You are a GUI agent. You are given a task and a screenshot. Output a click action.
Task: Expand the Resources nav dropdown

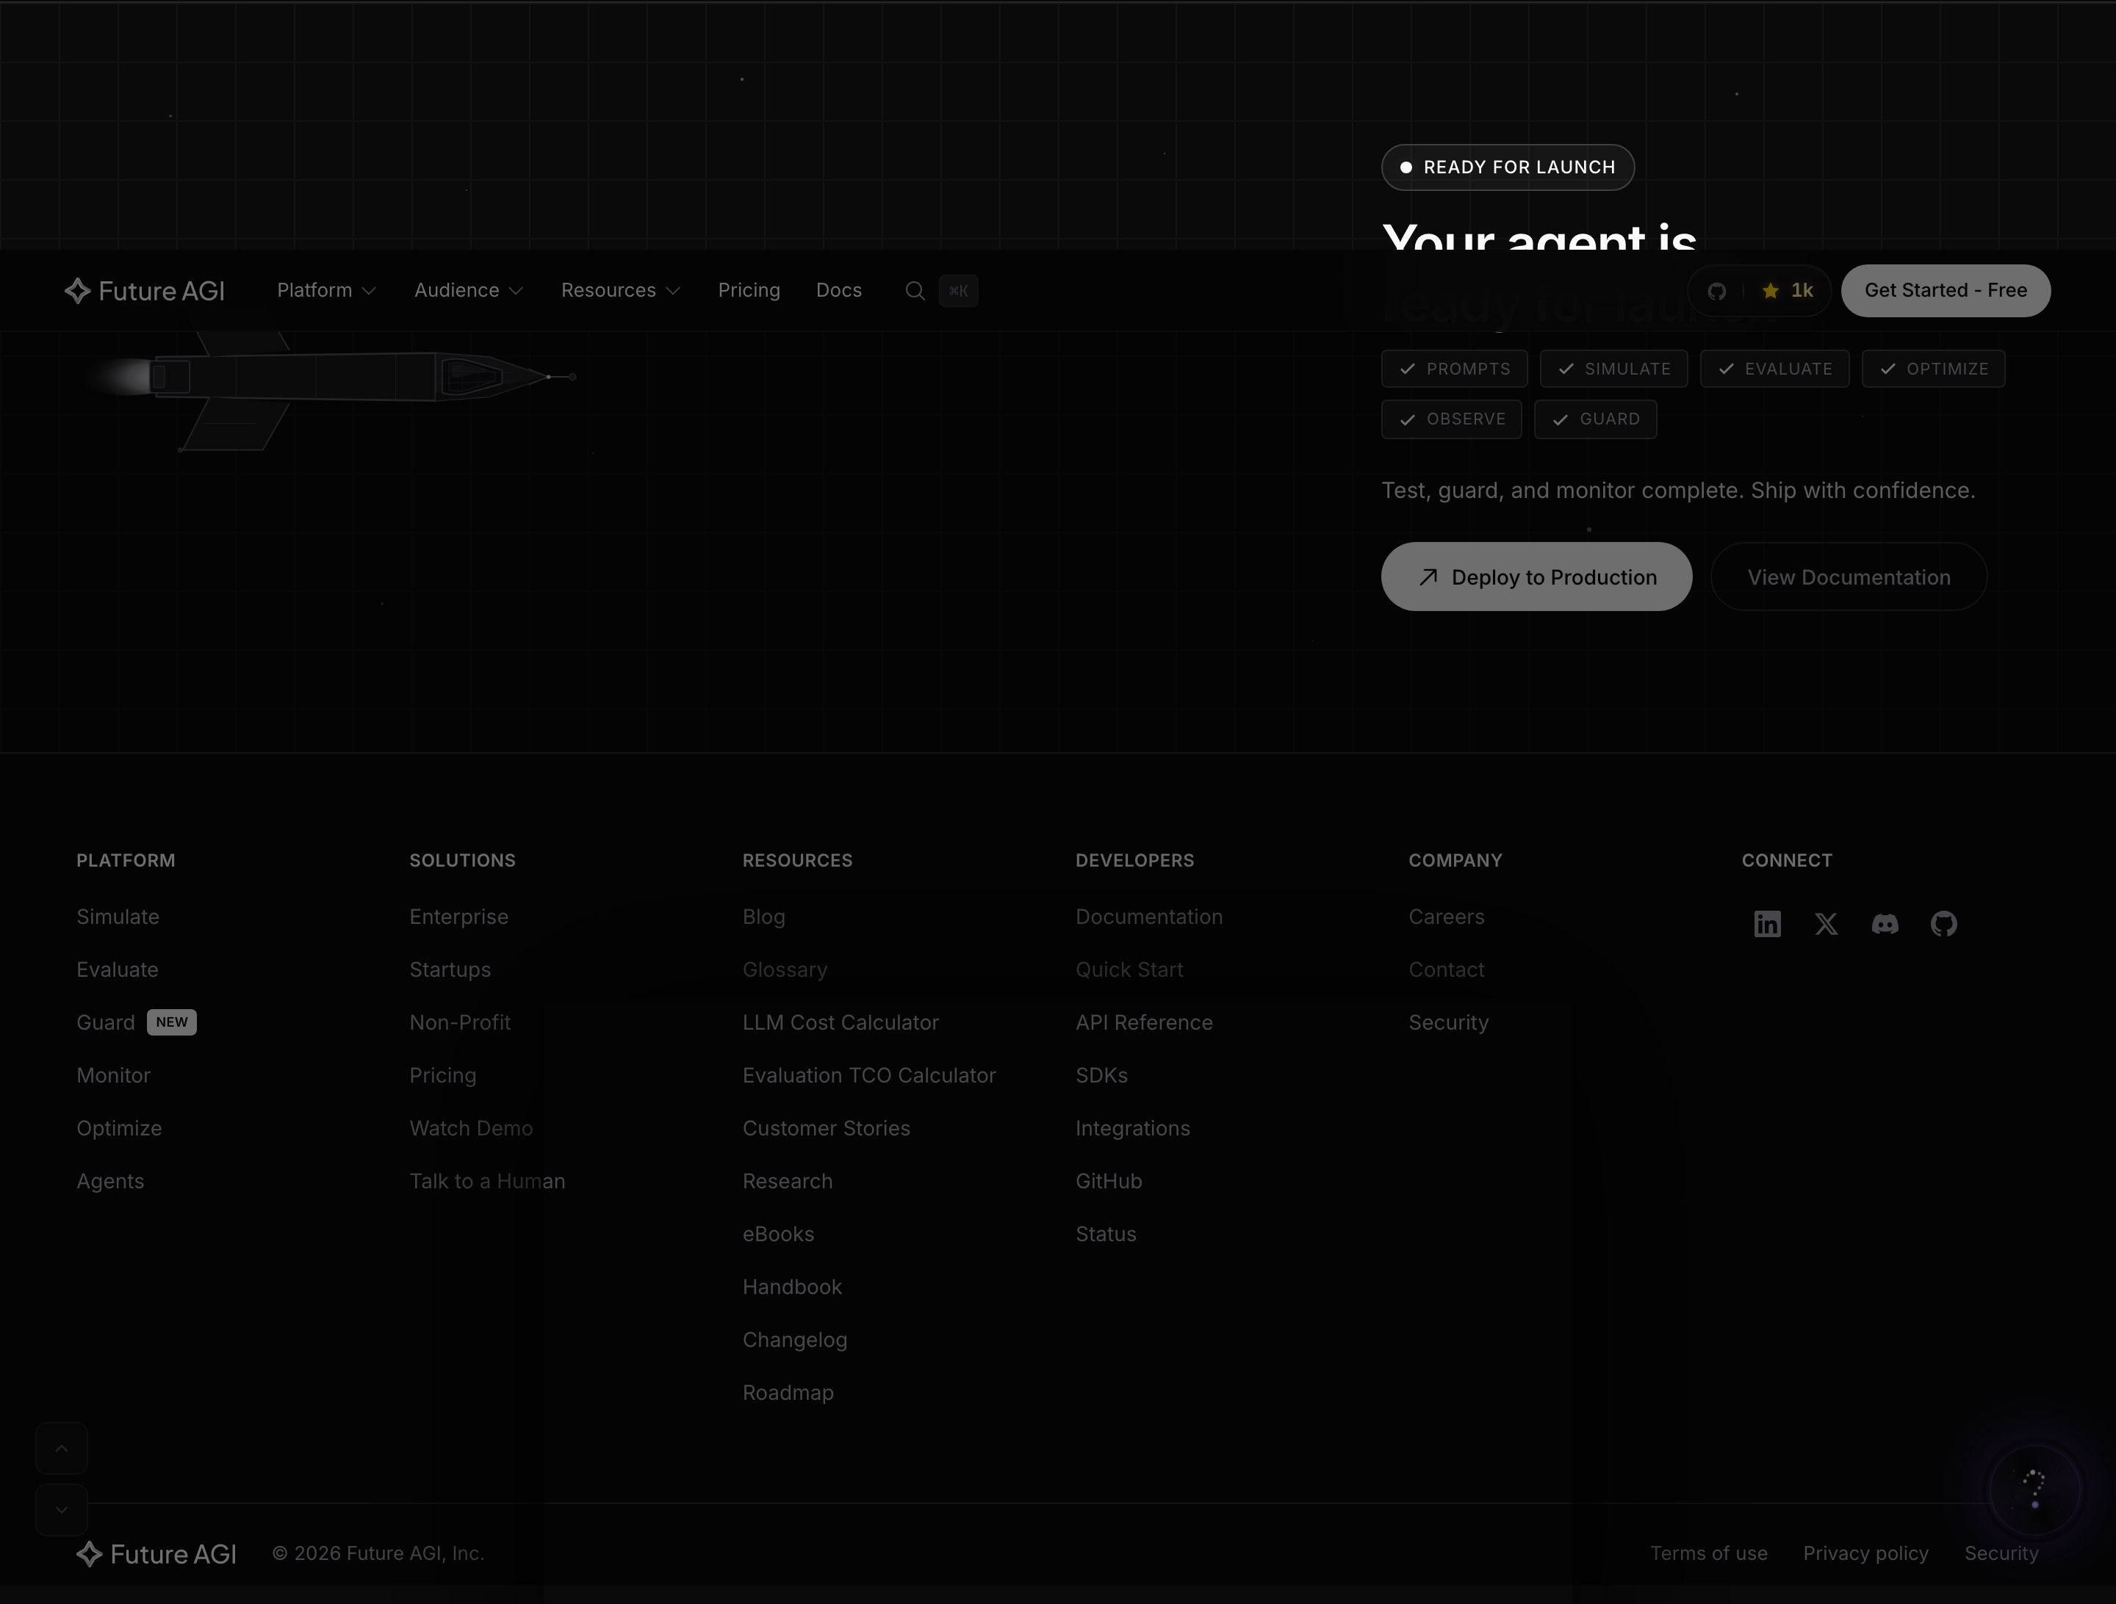click(x=621, y=290)
